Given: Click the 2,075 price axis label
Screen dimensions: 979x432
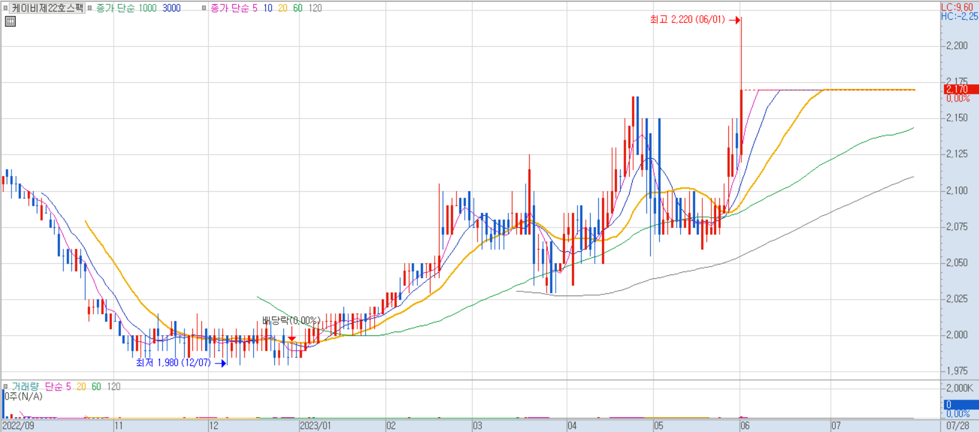Looking at the screenshot, I should point(957,227).
